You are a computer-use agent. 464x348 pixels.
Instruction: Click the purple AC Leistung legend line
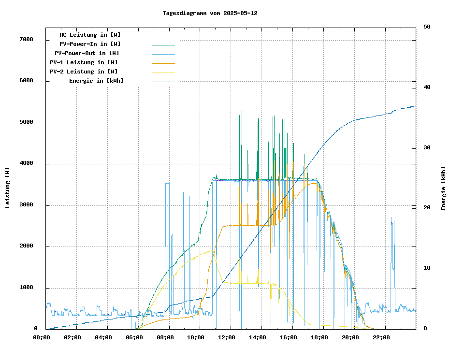(x=163, y=36)
